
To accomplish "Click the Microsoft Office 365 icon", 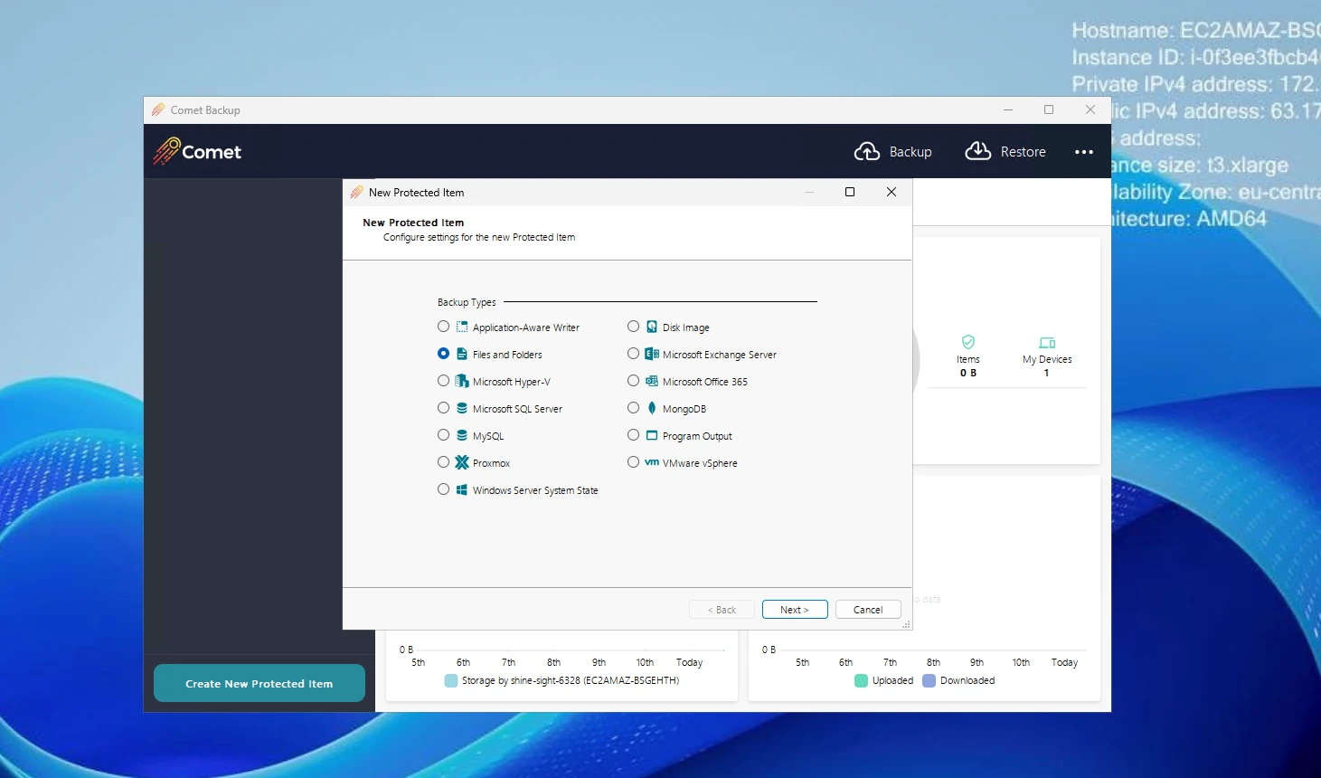I will (x=652, y=381).
